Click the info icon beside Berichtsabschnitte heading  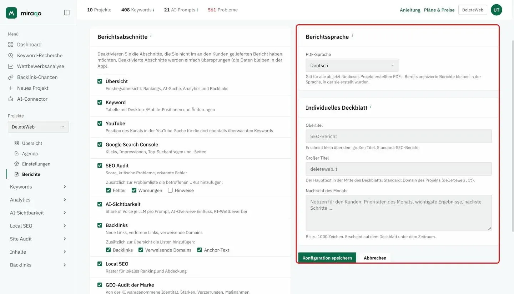point(151,36)
